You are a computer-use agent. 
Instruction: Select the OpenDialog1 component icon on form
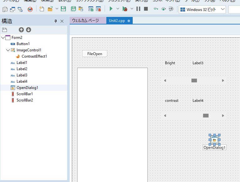(x=215, y=140)
